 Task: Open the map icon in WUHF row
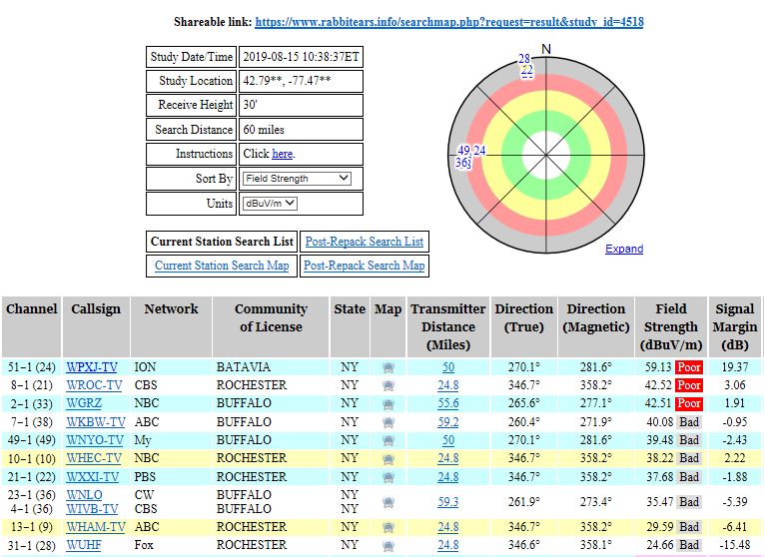tap(387, 545)
